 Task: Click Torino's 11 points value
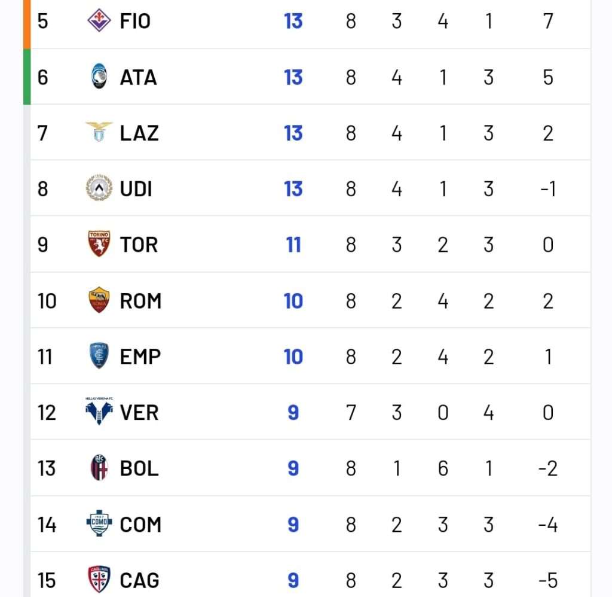pyautogui.click(x=293, y=245)
